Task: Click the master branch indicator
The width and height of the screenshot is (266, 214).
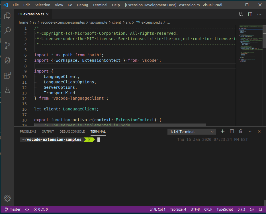Action: pyautogui.click(x=13, y=209)
